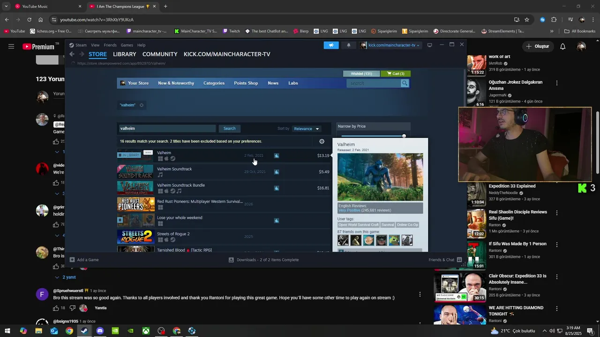Click Oluştur create button on YouTube
This screenshot has width=600, height=337.
pyautogui.click(x=537, y=46)
